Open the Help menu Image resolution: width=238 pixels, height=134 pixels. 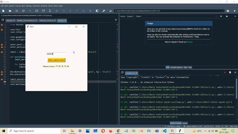click(x=61, y=6)
